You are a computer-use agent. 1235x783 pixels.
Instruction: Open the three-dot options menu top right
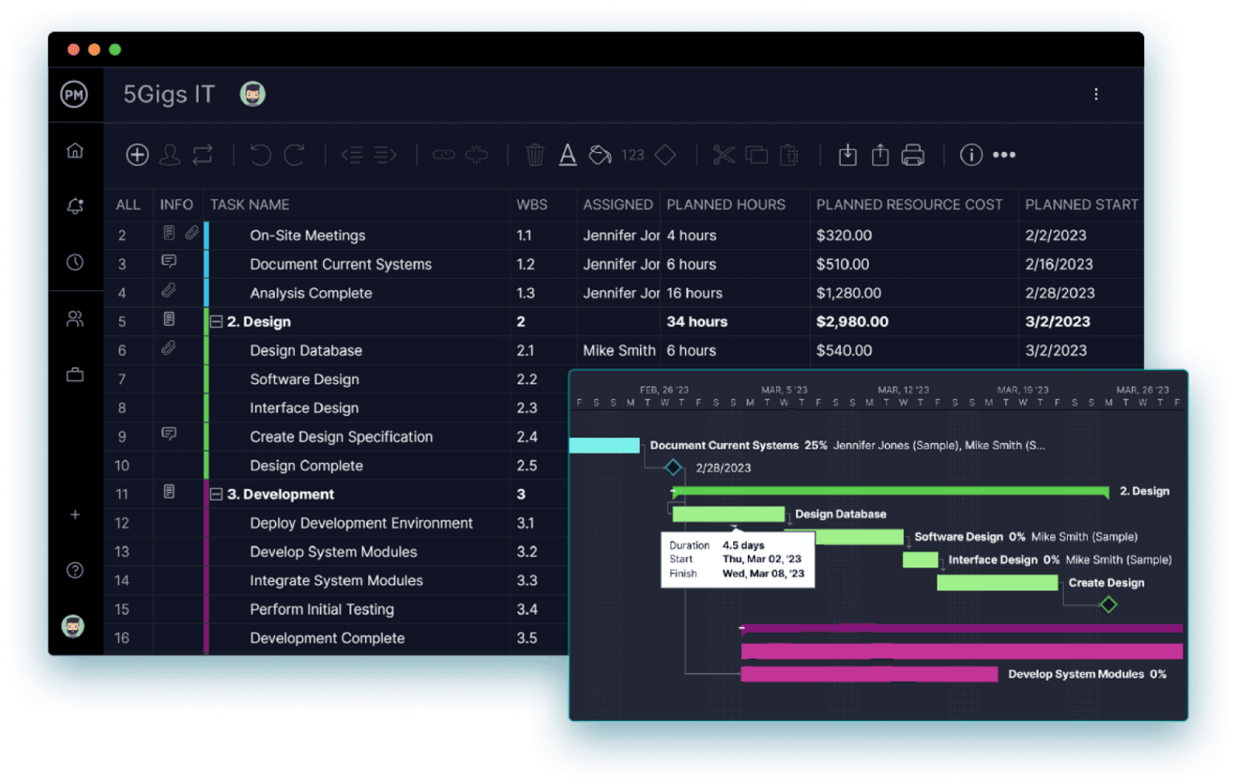(1096, 94)
